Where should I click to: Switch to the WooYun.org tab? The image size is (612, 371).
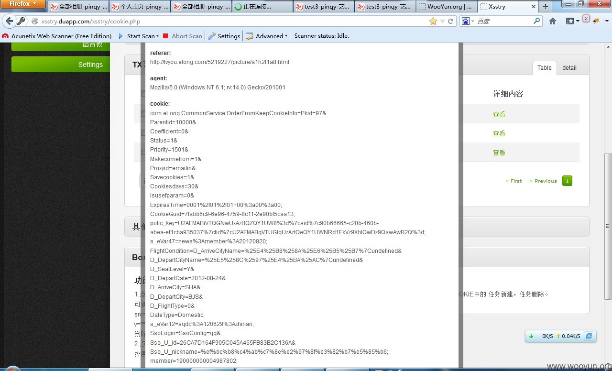coord(446,7)
